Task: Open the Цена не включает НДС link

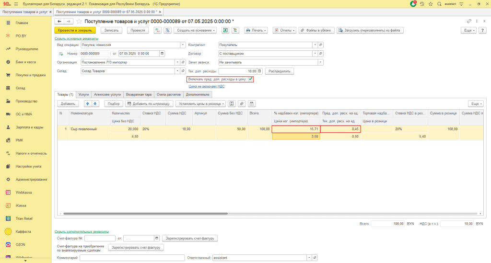Action: 207,86
